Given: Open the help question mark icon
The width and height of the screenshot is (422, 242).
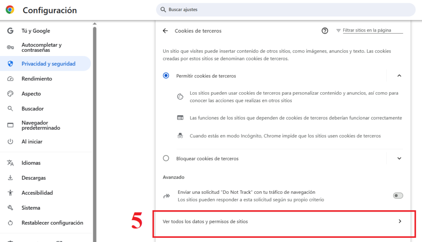Looking at the screenshot, I should 325,30.
